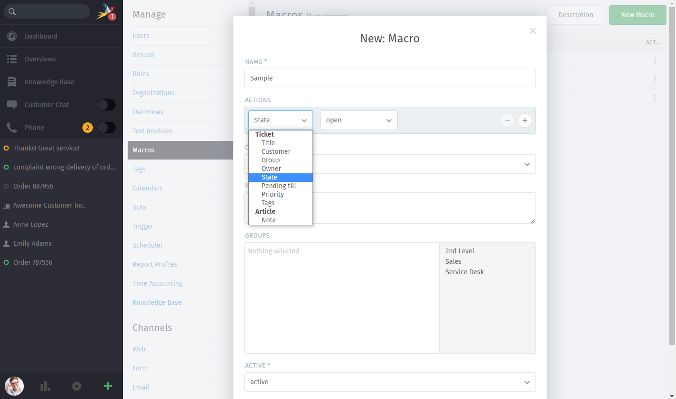This screenshot has width=676, height=399.
Task: Open the Phone section in the sidebar
Action: [x=34, y=128]
